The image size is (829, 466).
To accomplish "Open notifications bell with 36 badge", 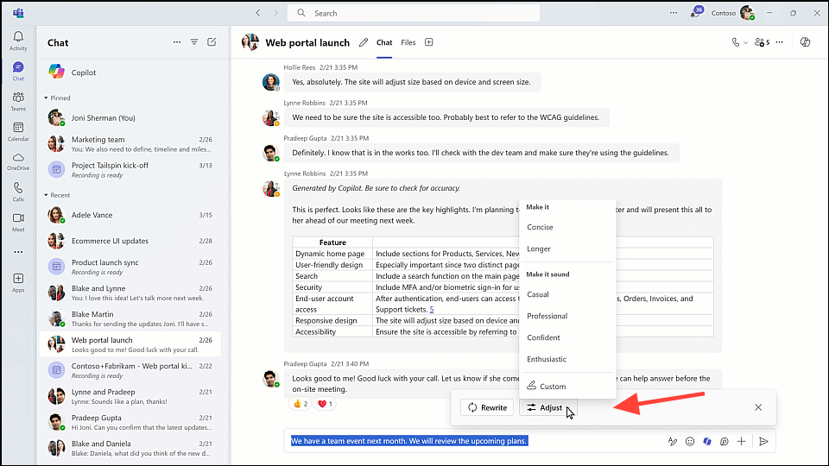I will [x=694, y=13].
